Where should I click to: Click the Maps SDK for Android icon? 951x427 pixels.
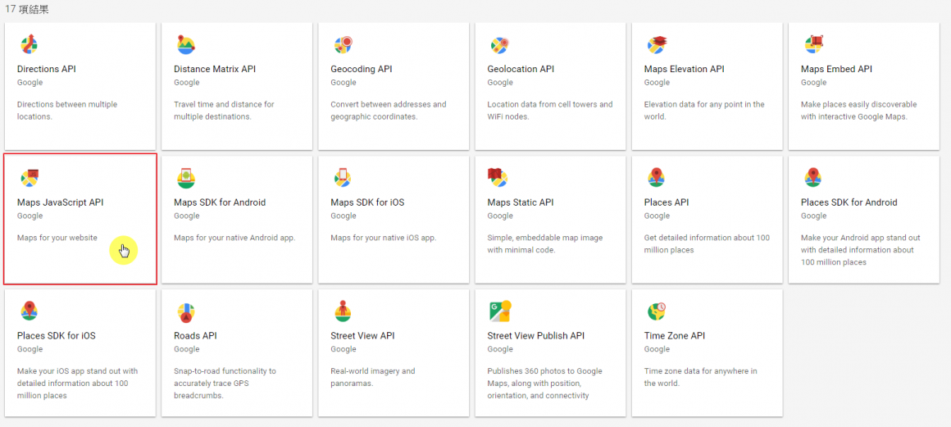185,178
